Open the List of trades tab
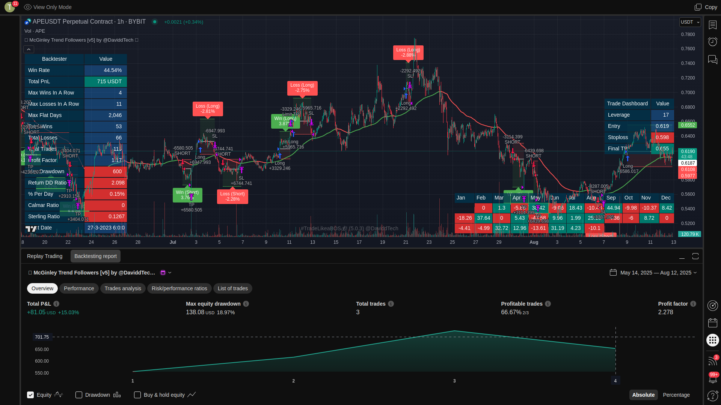 point(233,288)
